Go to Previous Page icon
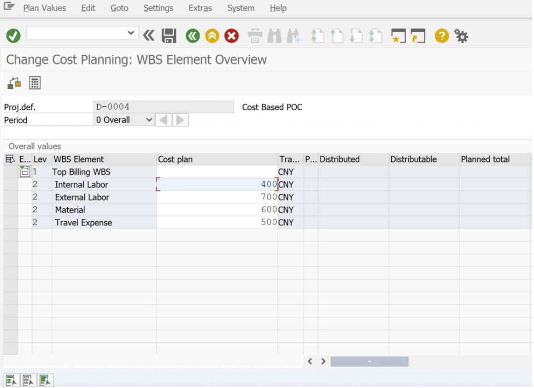The height and width of the screenshot is (388, 534). click(x=337, y=36)
